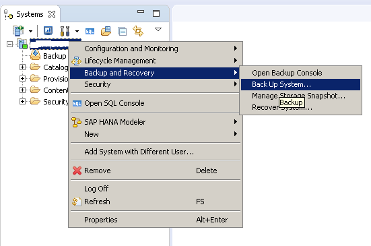Click the SQL console toolbar icon

[90, 31]
